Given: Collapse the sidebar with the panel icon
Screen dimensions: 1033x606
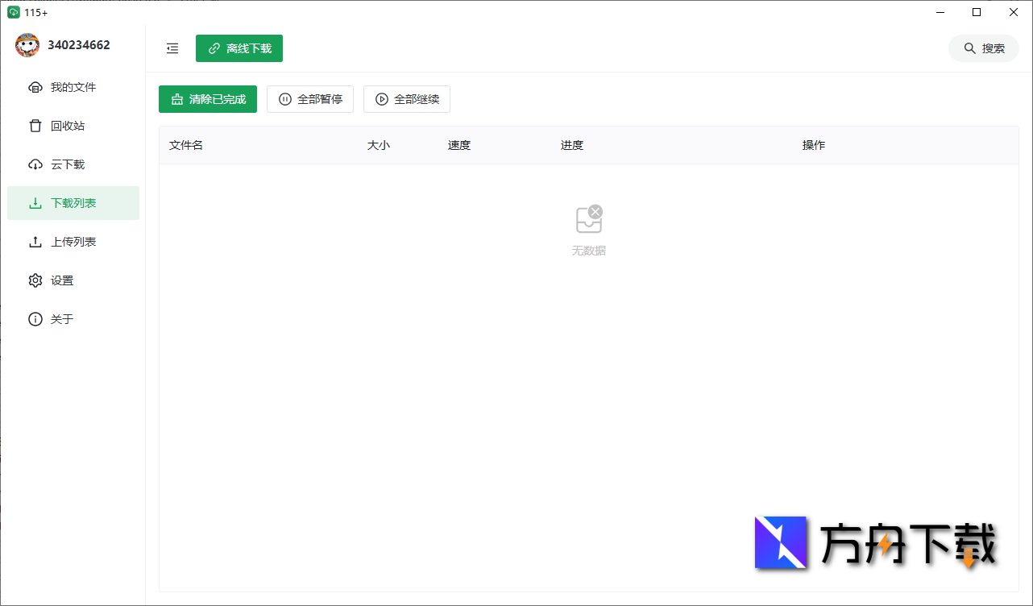Looking at the screenshot, I should 172,48.
